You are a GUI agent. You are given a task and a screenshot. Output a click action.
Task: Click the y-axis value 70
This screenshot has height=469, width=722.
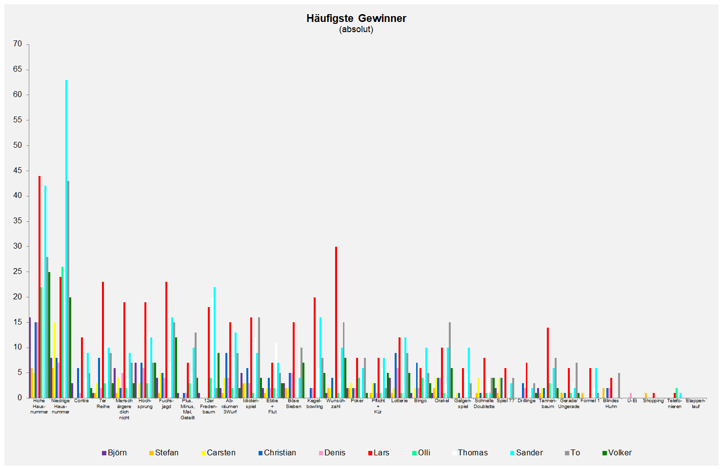[x=18, y=44]
